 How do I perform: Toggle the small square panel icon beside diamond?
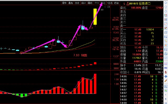coord(108,7)
